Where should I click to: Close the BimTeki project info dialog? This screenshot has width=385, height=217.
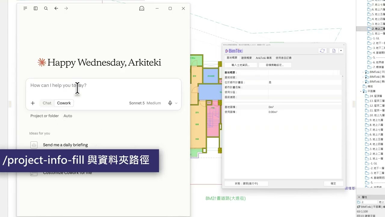coord(344,45)
